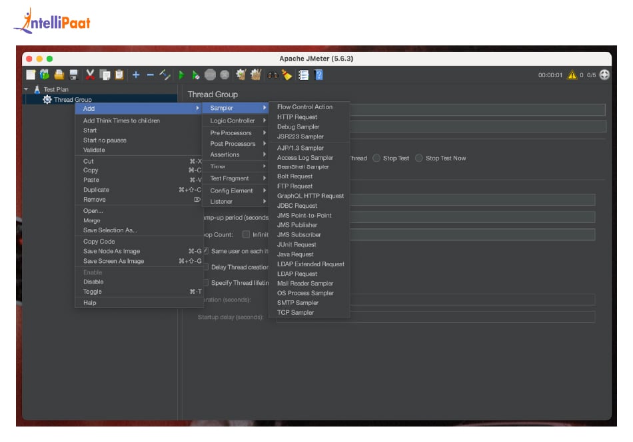Choose OS Process Sampler menu item

(x=309, y=293)
